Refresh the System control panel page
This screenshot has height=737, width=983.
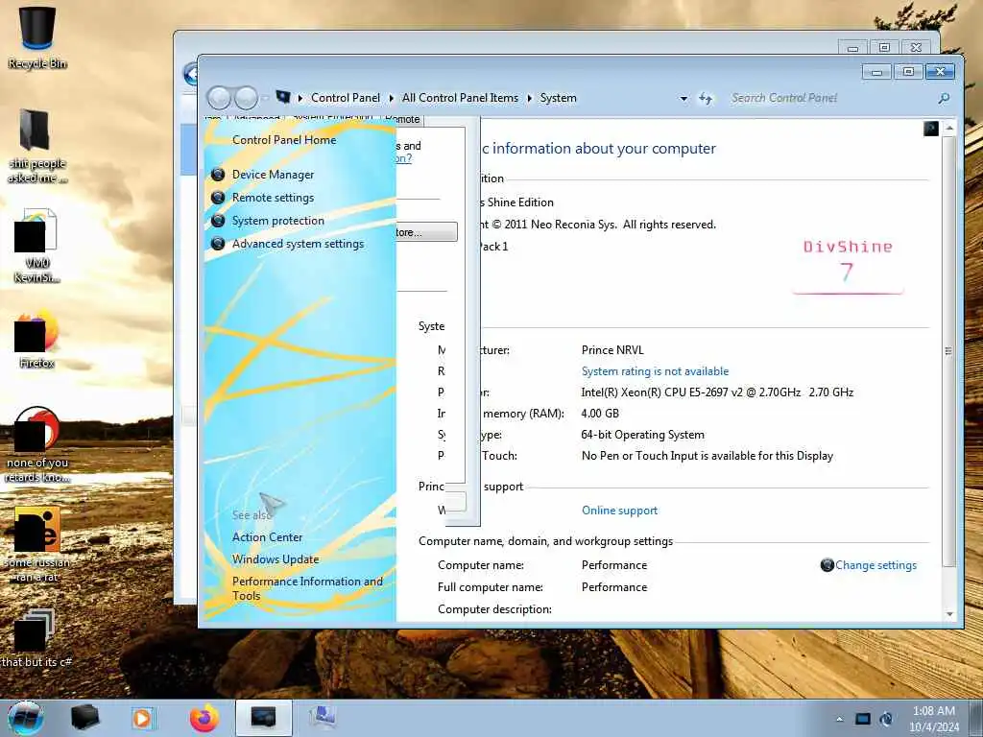pos(706,99)
